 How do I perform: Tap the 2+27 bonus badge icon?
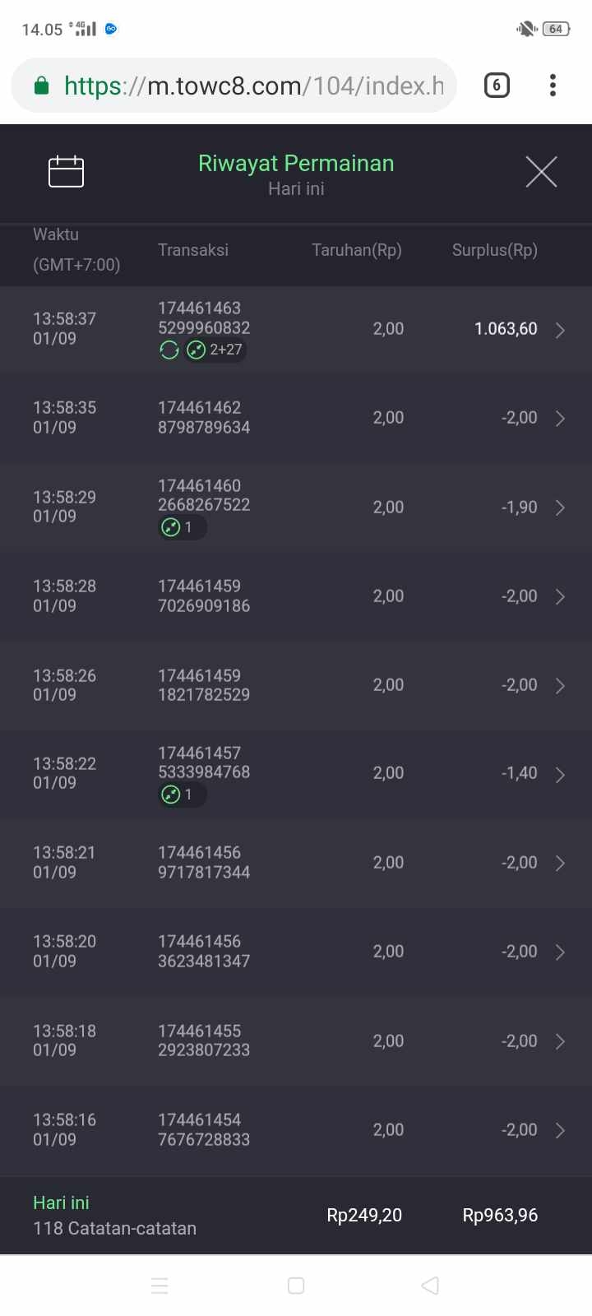tap(196, 350)
